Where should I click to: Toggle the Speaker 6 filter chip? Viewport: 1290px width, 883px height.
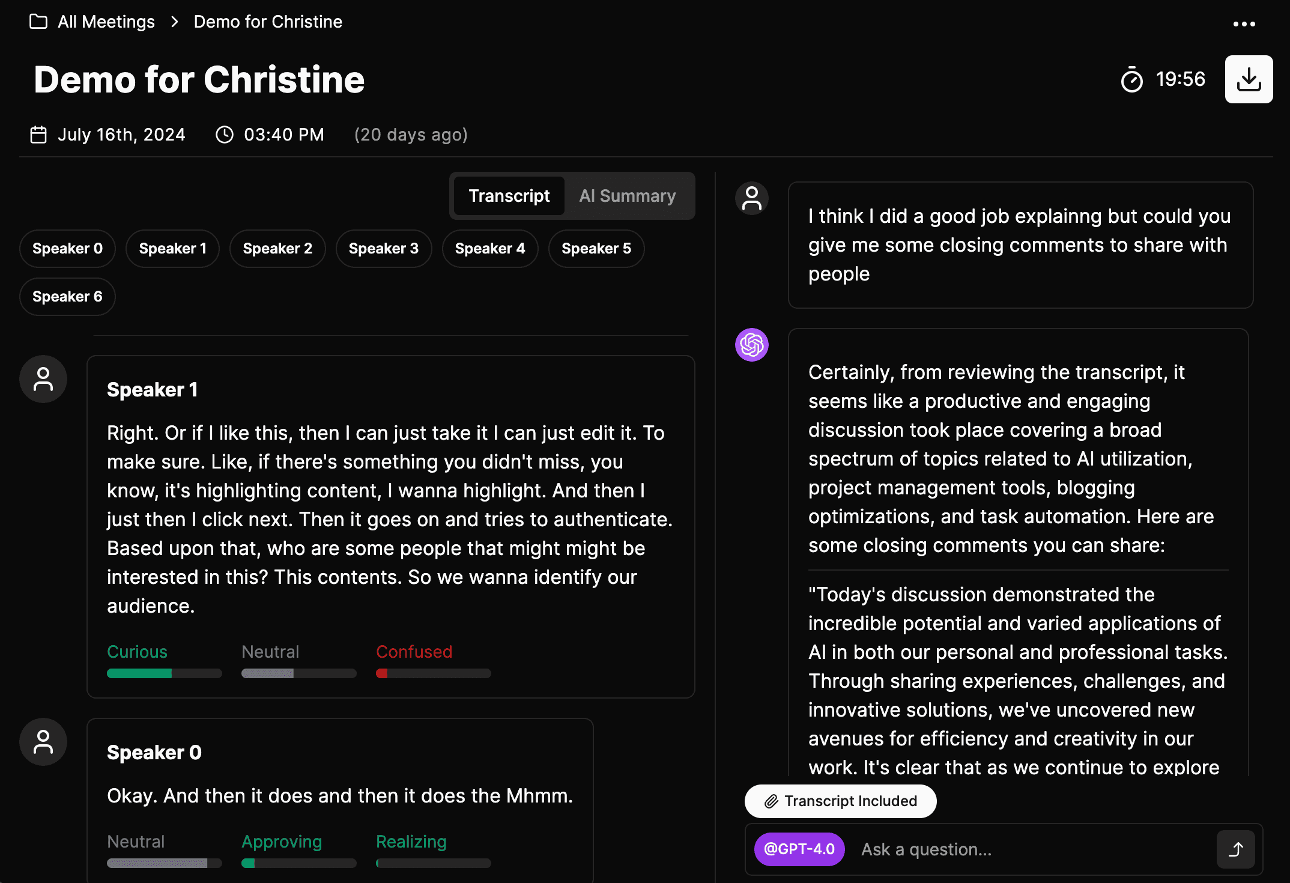[x=67, y=297]
